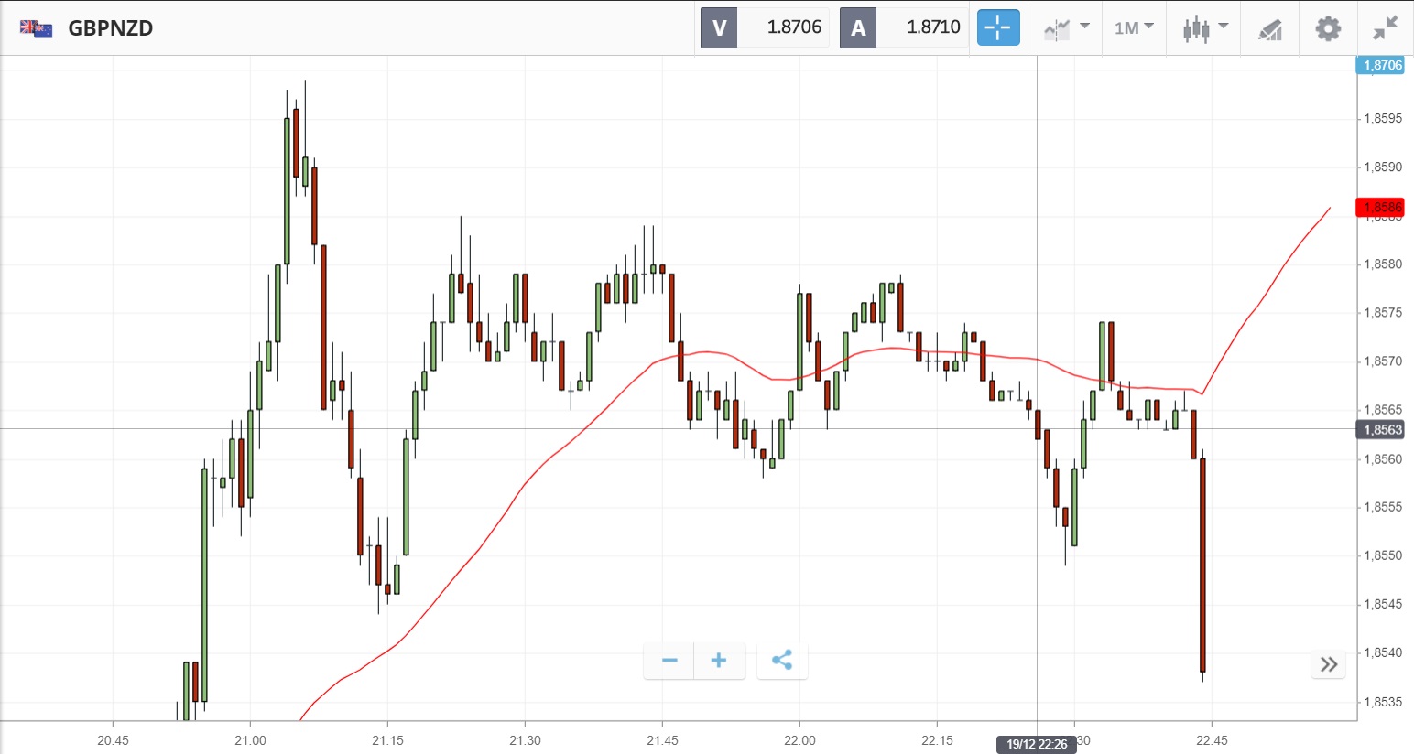Share the chart via share icon
Viewport: 1414px width, 754px height.
tap(782, 660)
